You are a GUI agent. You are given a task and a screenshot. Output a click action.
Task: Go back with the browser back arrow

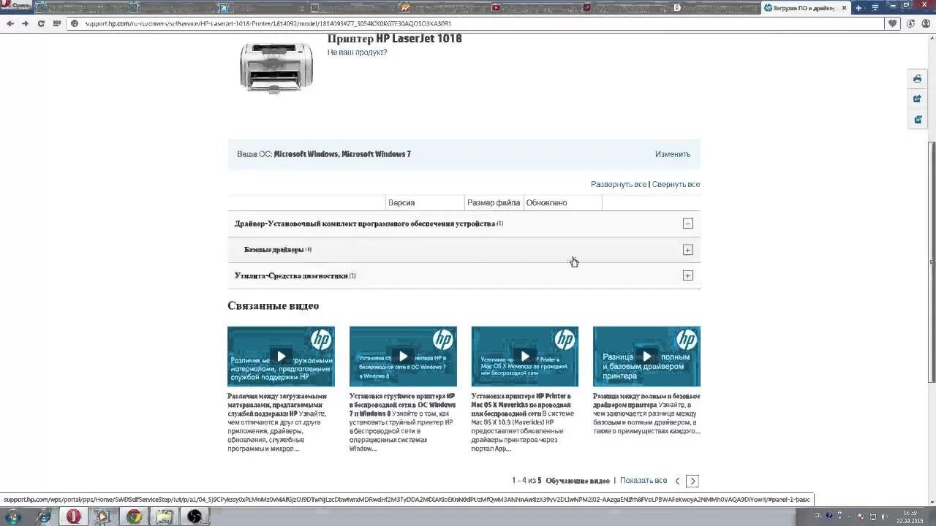click(10, 23)
